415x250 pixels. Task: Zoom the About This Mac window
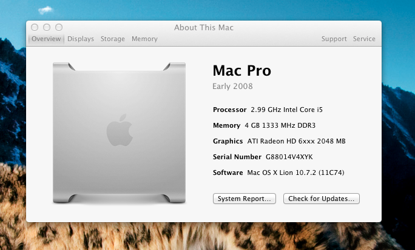tap(59, 27)
